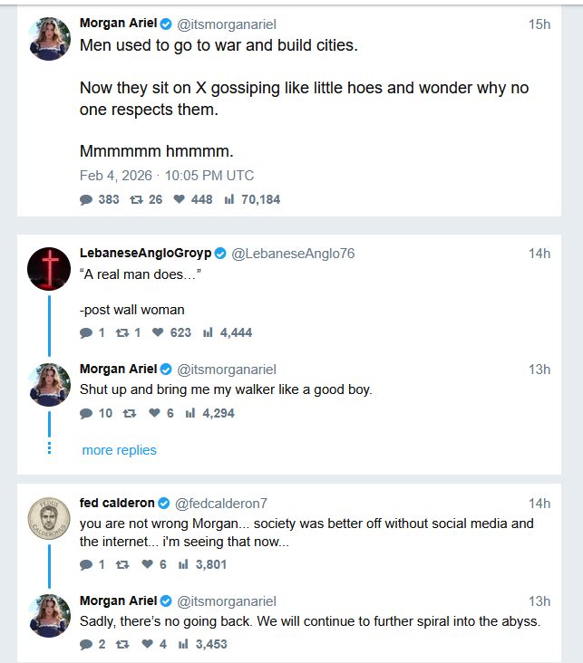583x663 pixels.
Task: Retweet the 'Shut up and bring me my walker' reply
Action: click(x=129, y=413)
